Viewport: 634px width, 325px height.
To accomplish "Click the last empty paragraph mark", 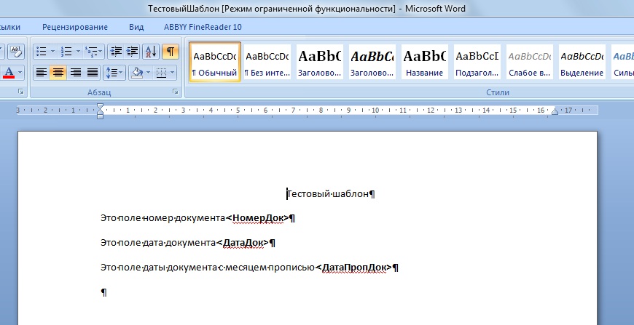I will click(x=103, y=292).
